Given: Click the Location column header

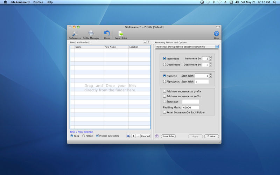Looking at the screenshot, I should pos(139,47).
